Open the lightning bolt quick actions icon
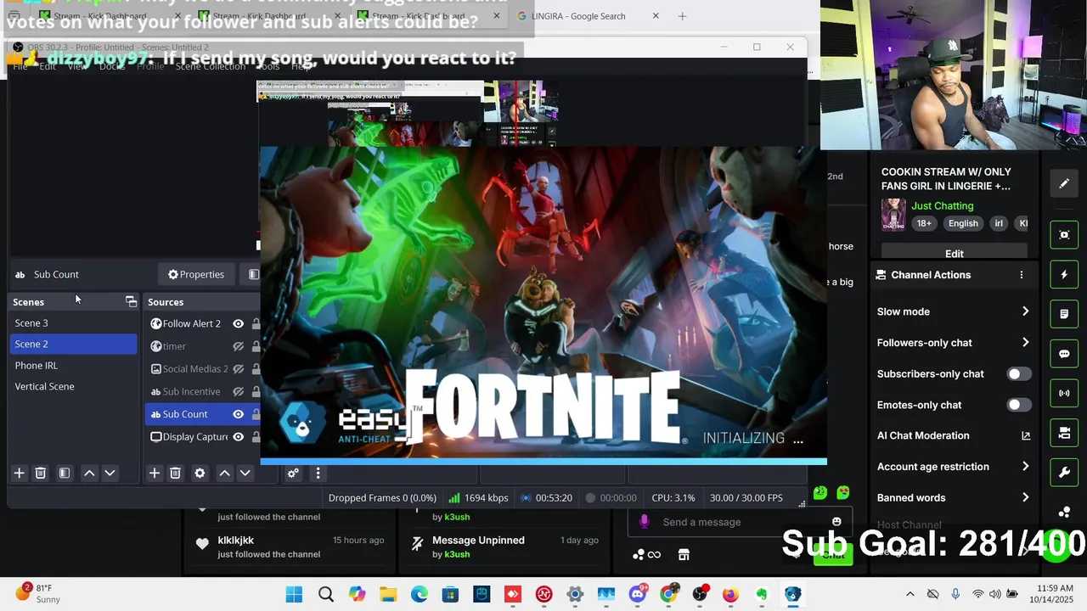 (x=1064, y=275)
